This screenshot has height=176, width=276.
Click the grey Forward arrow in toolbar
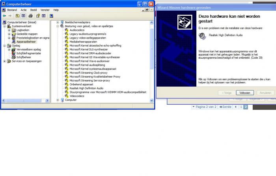[10, 16]
